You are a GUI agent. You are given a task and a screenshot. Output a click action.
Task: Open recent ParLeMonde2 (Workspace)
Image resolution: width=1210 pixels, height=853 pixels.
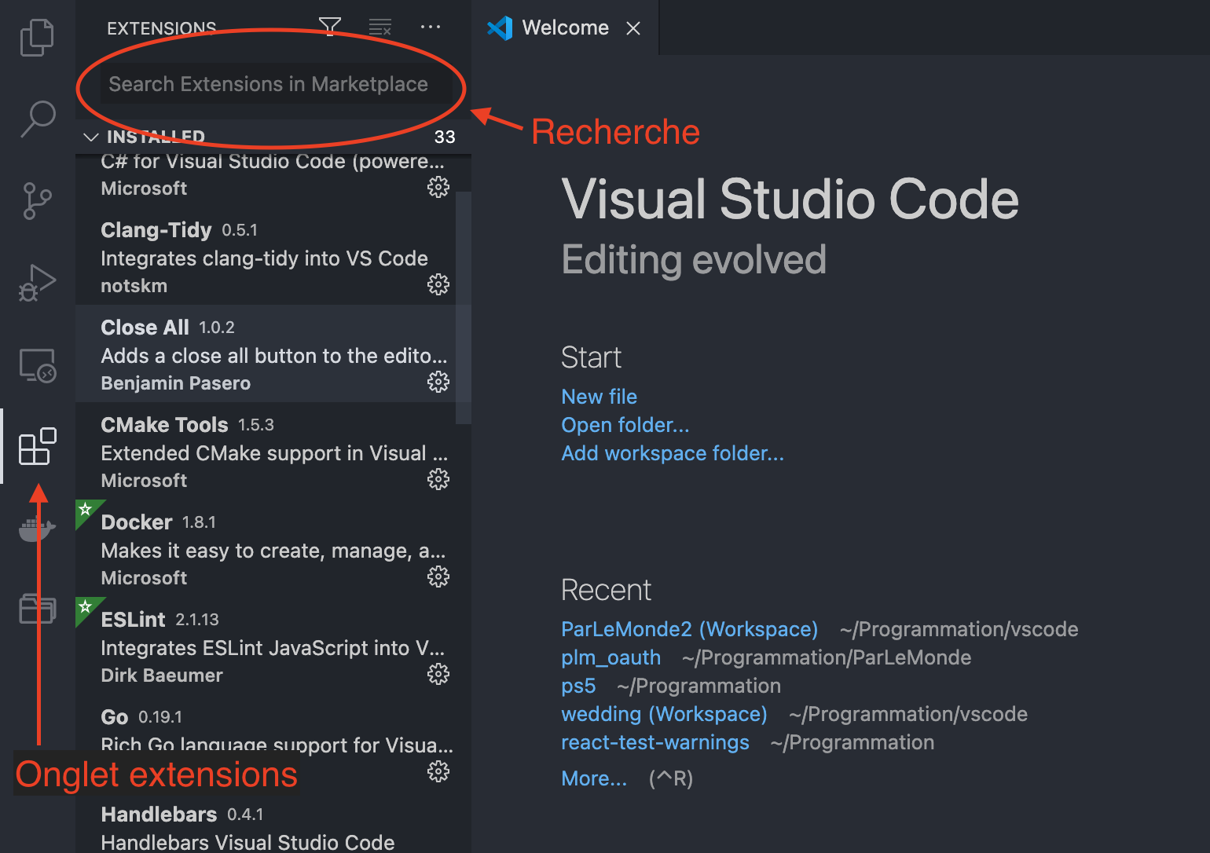coord(689,629)
